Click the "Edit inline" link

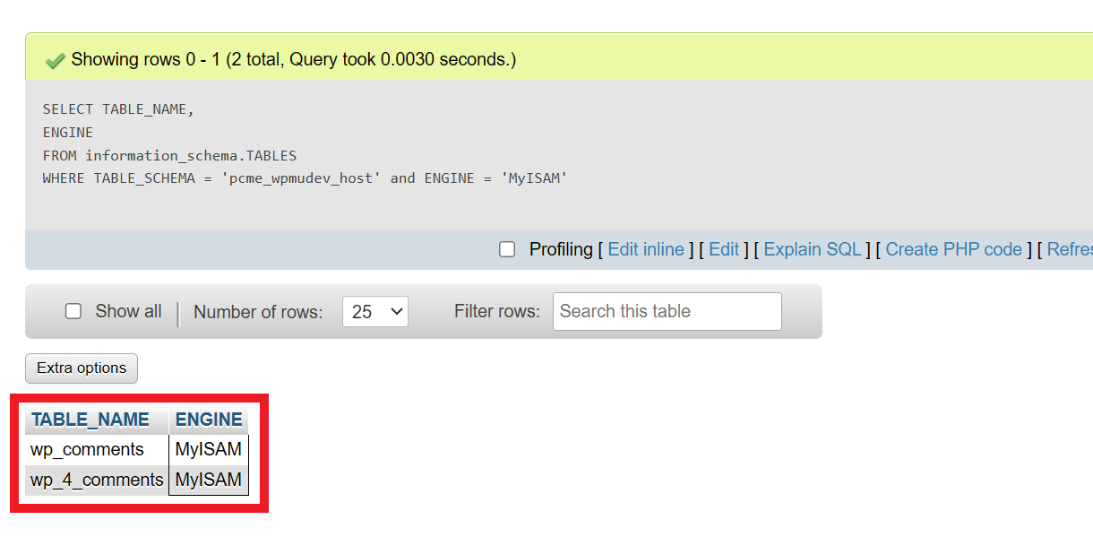[x=646, y=249]
